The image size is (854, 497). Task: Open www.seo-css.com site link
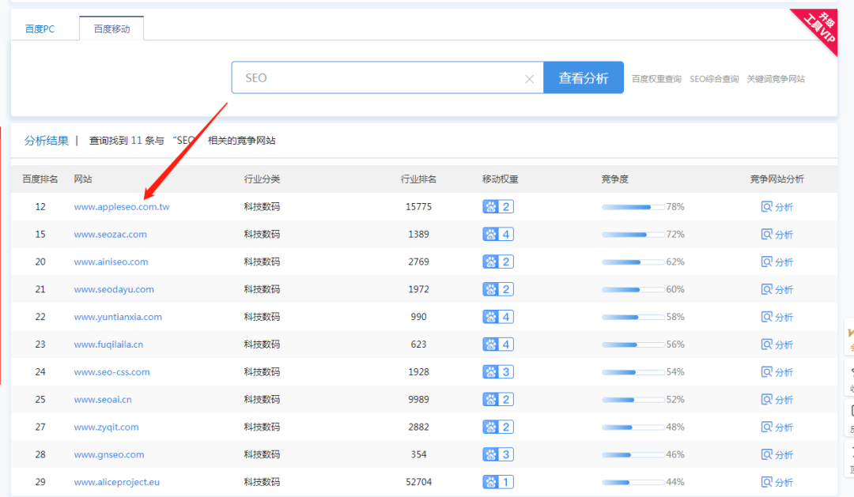click(x=111, y=372)
